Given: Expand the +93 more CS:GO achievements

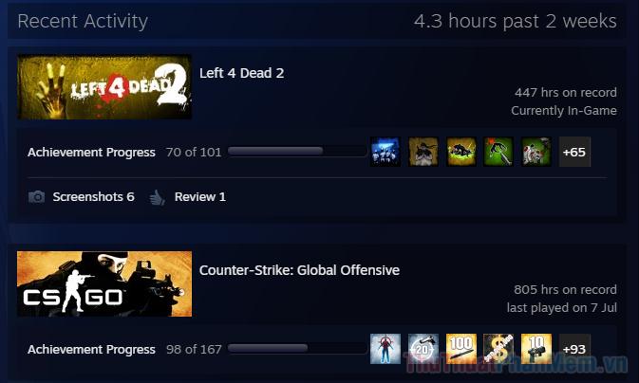Looking at the screenshot, I should (574, 349).
